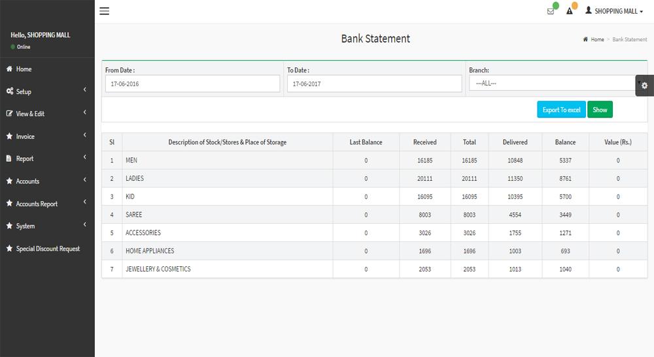Expand the Setup menu chevron
This screenshot has width=654, height=357.
[x=84, y=90]
